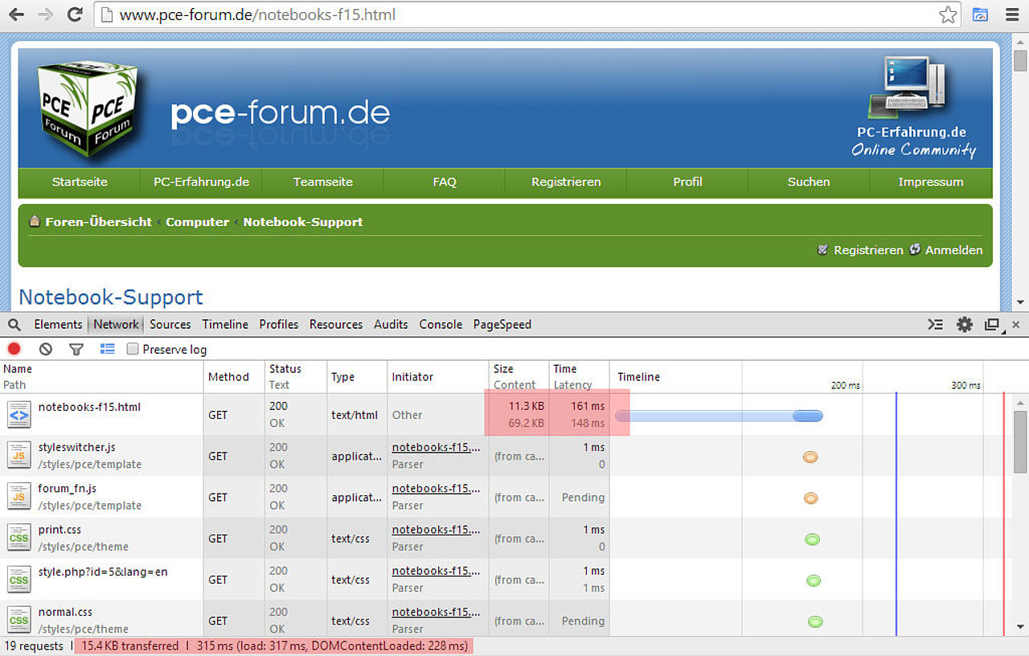Toggle large request rows icon

(x=108, y=349)
